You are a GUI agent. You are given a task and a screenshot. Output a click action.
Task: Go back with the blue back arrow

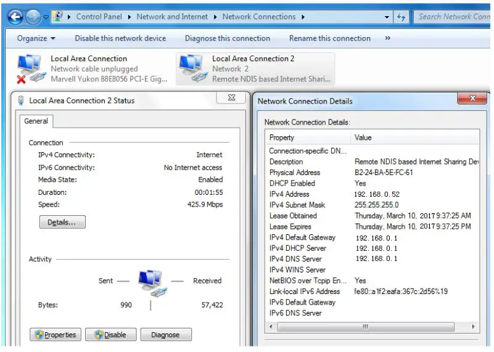coord(15,17)
